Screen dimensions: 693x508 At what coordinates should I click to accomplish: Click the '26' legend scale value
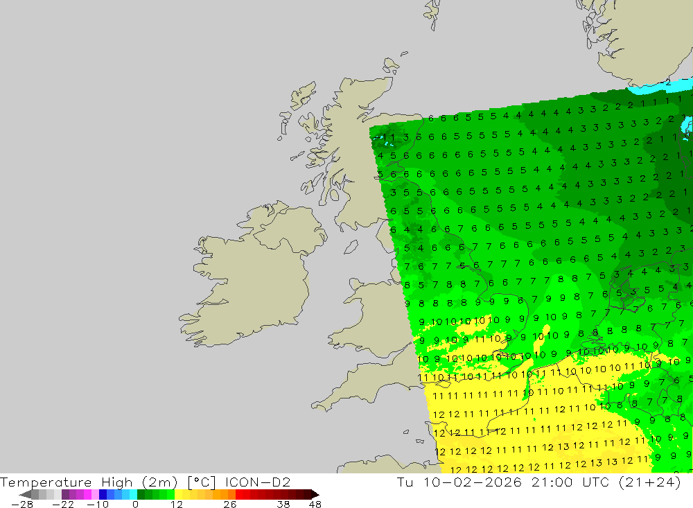230,505
